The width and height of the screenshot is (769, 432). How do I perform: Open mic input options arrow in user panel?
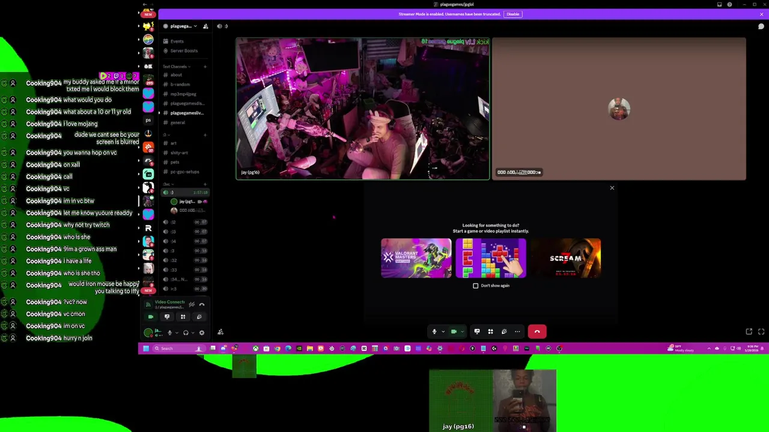(177, 332)
